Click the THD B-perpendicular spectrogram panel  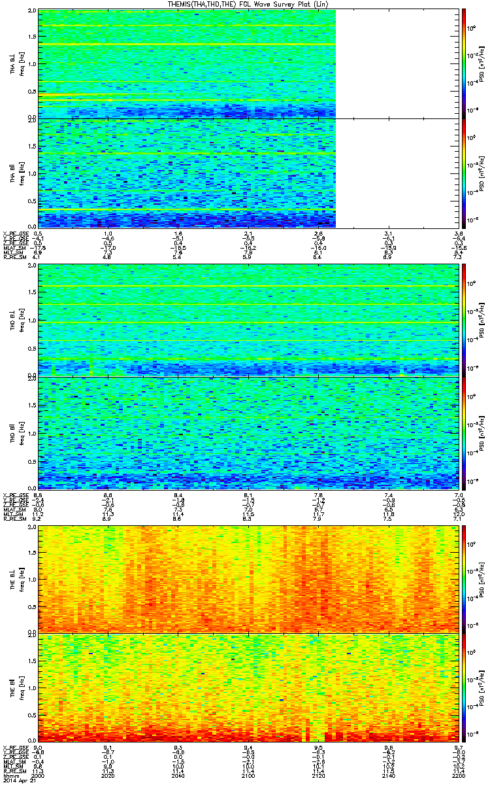247,320
